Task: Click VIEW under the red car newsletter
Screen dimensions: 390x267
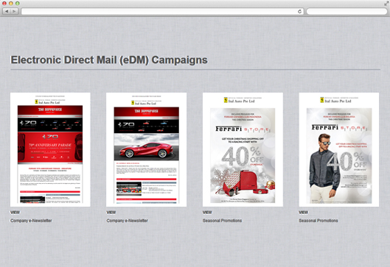Action: [111, 213]
